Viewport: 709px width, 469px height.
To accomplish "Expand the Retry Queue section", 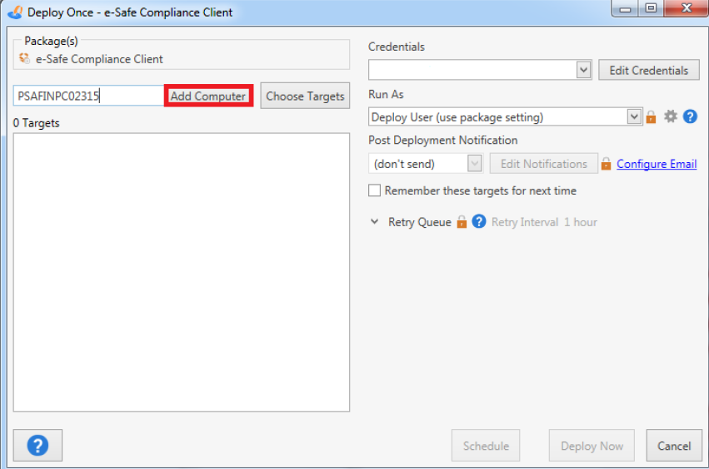I will [x=376, y=222].
